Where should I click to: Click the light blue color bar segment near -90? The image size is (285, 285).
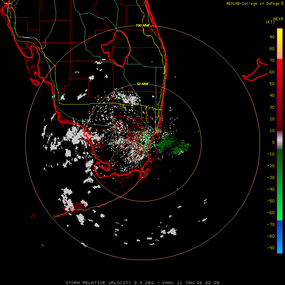pos(280,248)
